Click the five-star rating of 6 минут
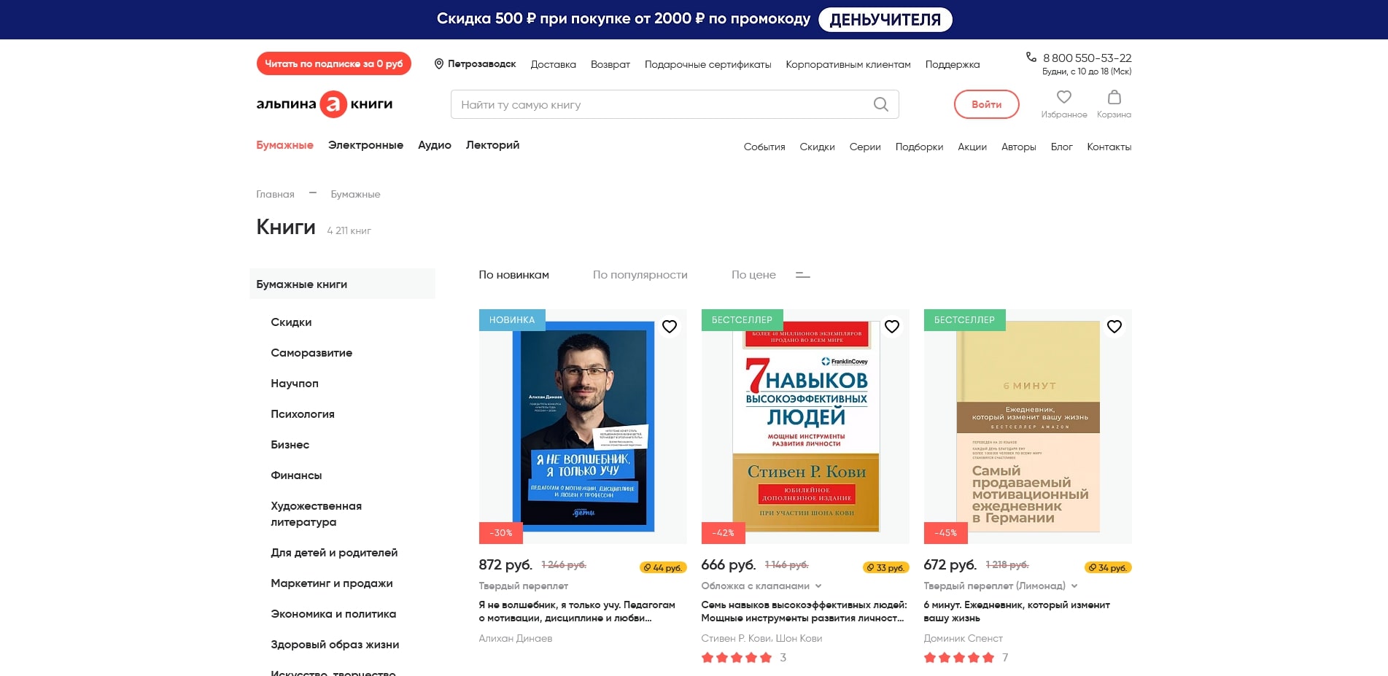This screenshot has width=1388, height=676. coord(958,658)
